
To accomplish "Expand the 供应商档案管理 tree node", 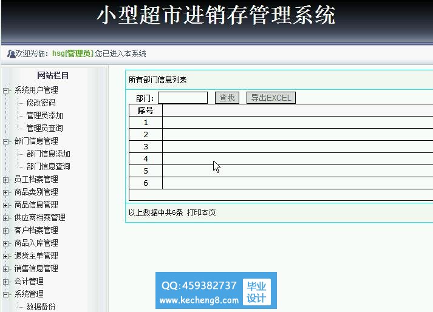I will coord(5,218).
